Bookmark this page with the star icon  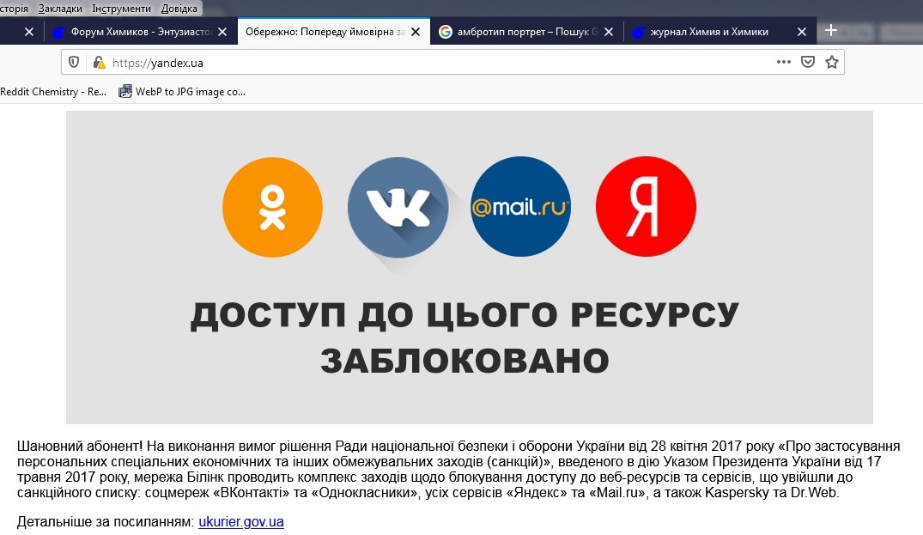pyautogui.click(x=831, y=62)
